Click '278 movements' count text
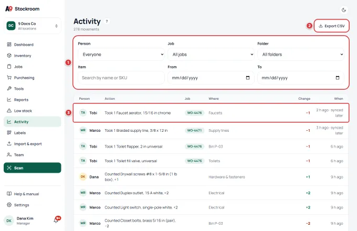 pos(86,29)
